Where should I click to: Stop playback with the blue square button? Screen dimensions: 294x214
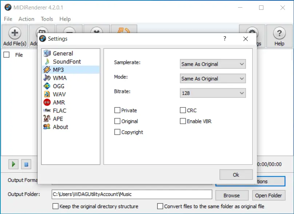26,164
